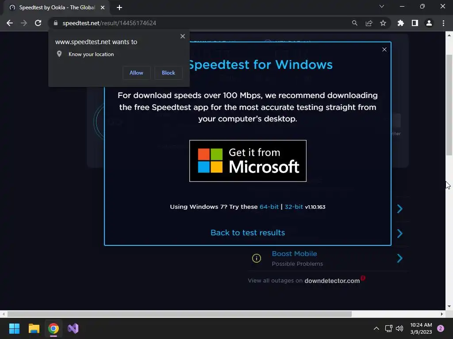Block location access for speedtest.net
Image resolution: width=453 pixels, height=339 pixels.
(169, 73)
